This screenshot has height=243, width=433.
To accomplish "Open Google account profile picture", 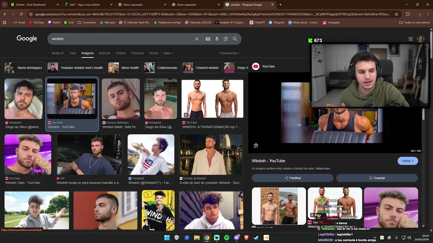I will [420, 39].
